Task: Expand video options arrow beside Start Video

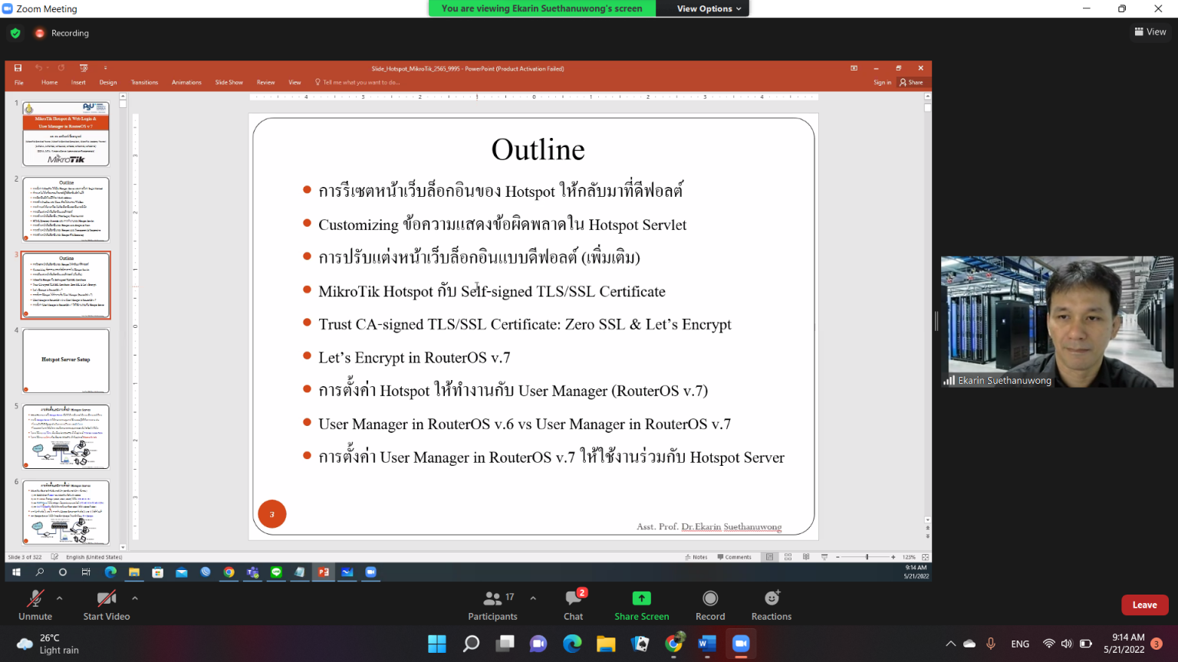Action: (135, 598)
